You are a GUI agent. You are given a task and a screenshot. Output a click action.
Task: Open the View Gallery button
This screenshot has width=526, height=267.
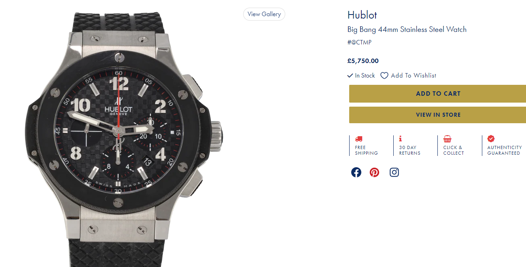(264, 14)
